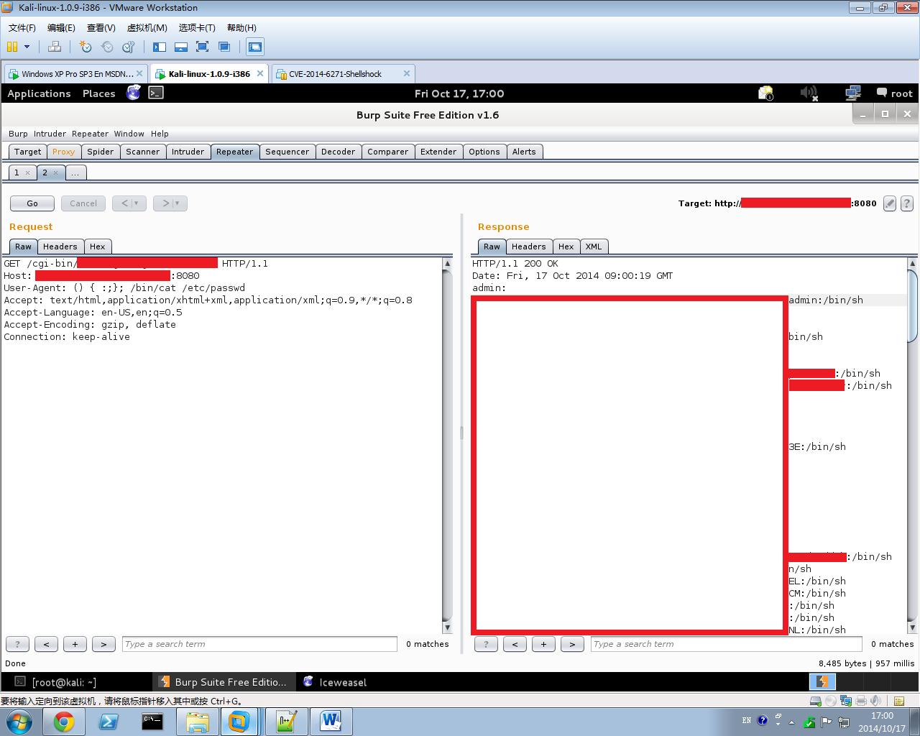Click the Request pane previous match < button
Screen dimensions: 920x736
tap(46, 644)
